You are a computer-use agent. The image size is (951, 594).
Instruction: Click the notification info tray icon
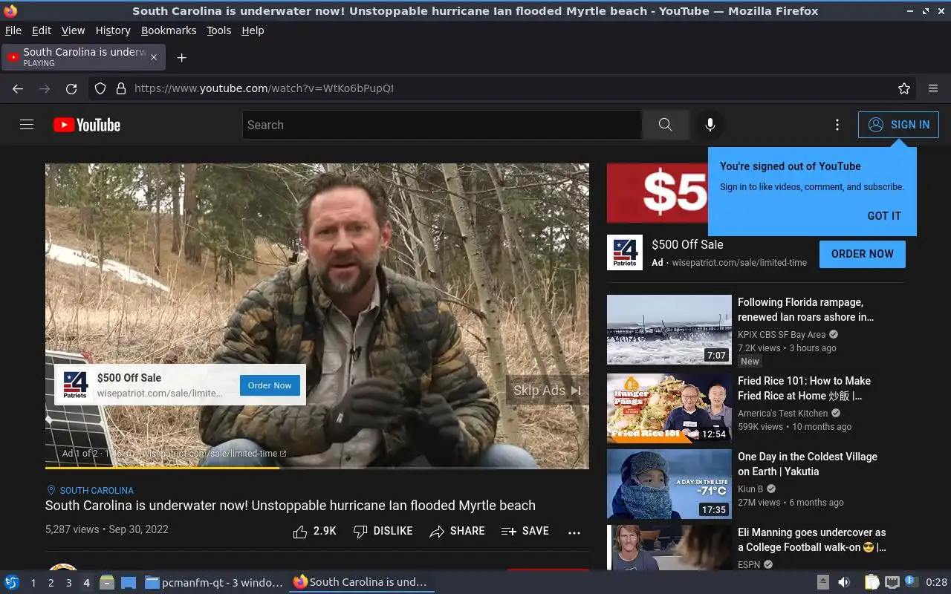[x=911, y=582]
